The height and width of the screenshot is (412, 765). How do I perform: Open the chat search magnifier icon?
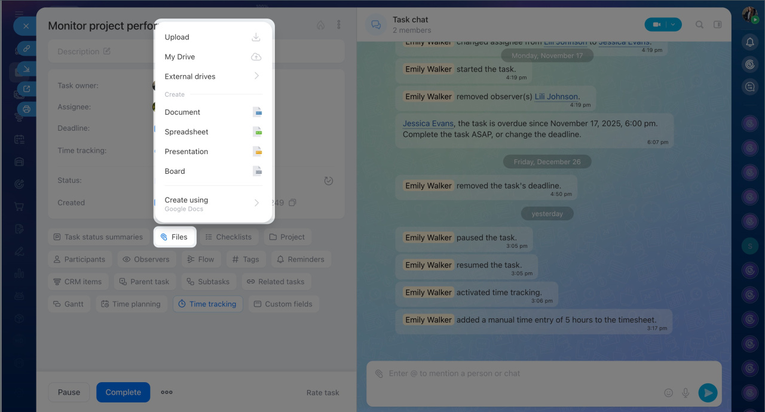click(699, 24)
